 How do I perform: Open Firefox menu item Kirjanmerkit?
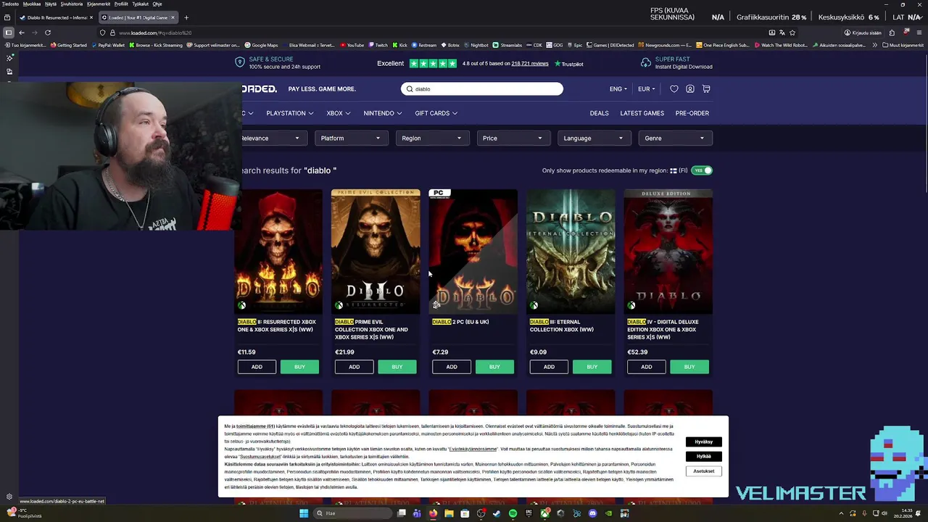99,4
